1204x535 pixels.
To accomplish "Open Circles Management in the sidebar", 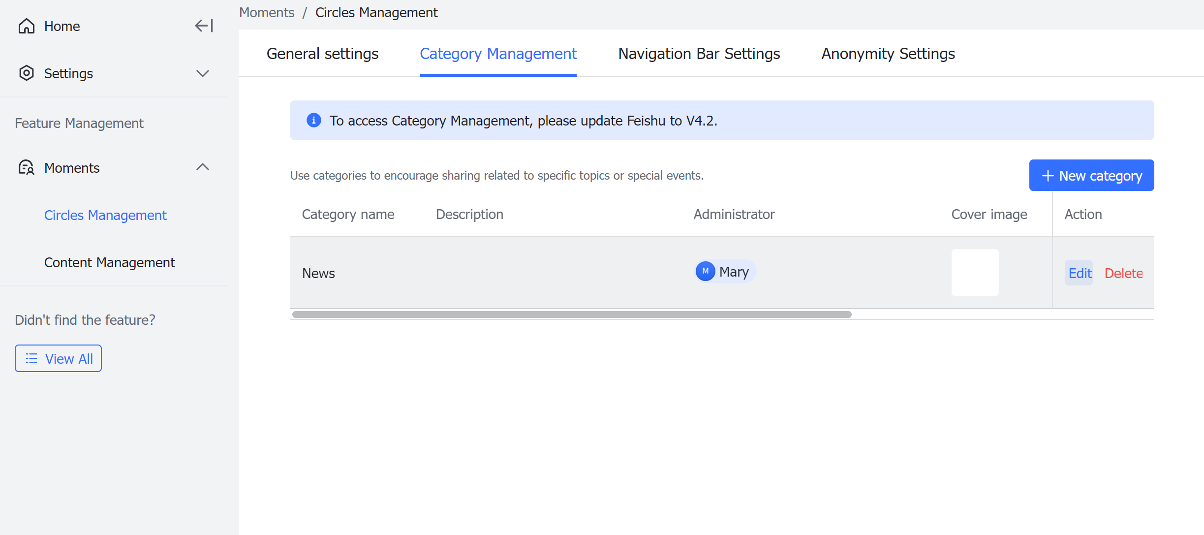I will (x=105, y=215).
